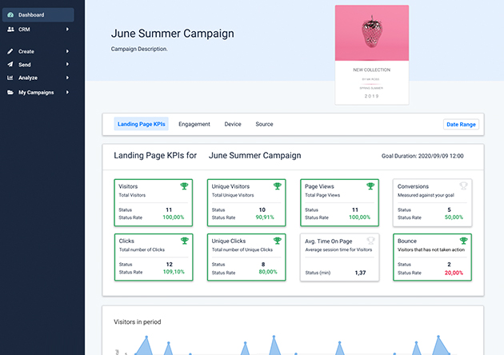Click Goal Duration 2020/09/09 12:00 text

coord(422,156)
